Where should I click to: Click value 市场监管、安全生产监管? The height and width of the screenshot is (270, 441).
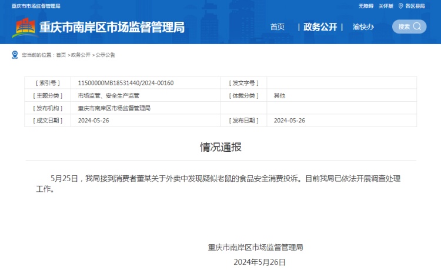[x=109, y=96]
